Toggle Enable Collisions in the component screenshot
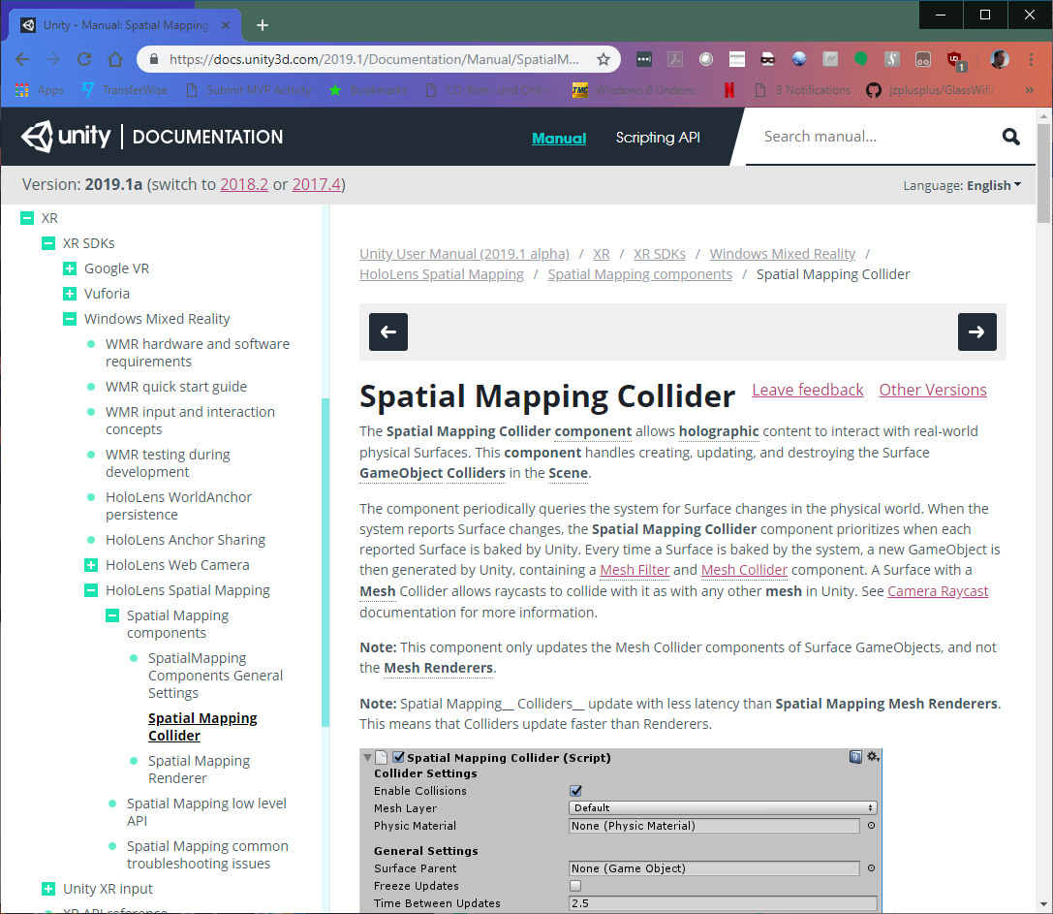1053x914 pixels. tap(575, 790)
